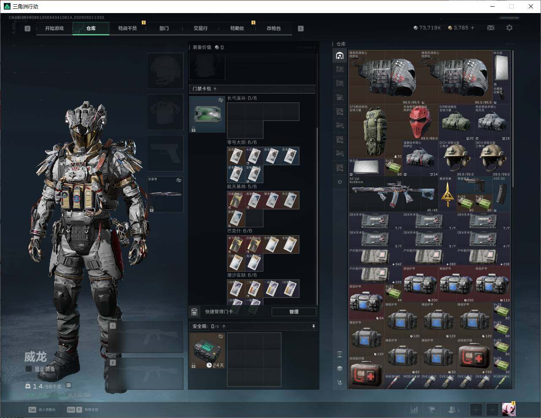Click the sort/organize icon at sidebar bottom
This screenshot has height=418, width=541.
(340, 383)
